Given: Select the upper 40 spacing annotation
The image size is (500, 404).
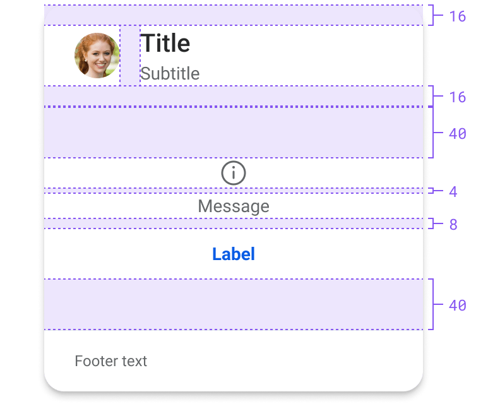Looking at the screenshot, I should point(457,134).
